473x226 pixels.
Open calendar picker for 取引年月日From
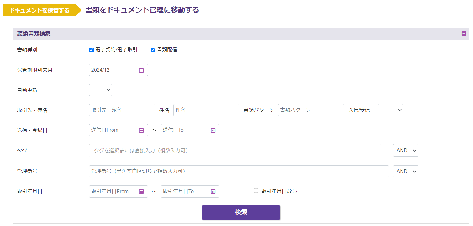141,191
